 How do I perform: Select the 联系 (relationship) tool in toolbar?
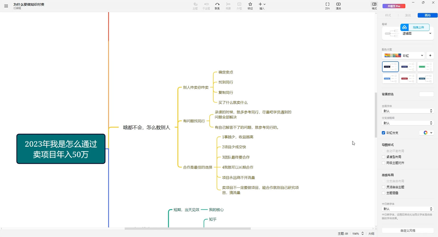pos(217,6)
